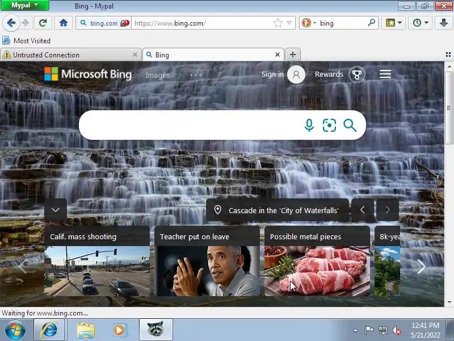Reload the page with the refresh icon
Image resolution: width=454 pixels, height=341 pixels.
point(43,23)
